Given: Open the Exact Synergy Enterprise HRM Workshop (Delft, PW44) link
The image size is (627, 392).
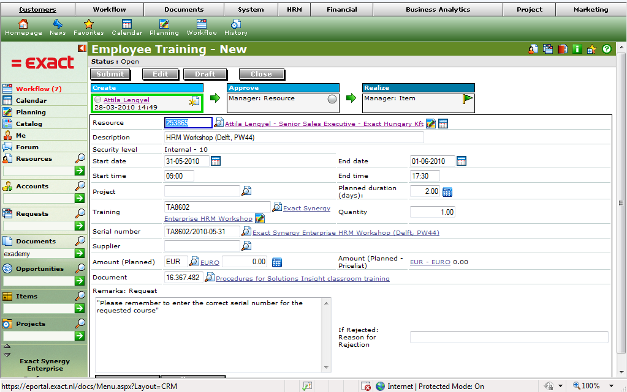Looking at the screenshot, I should click(346, 233).
